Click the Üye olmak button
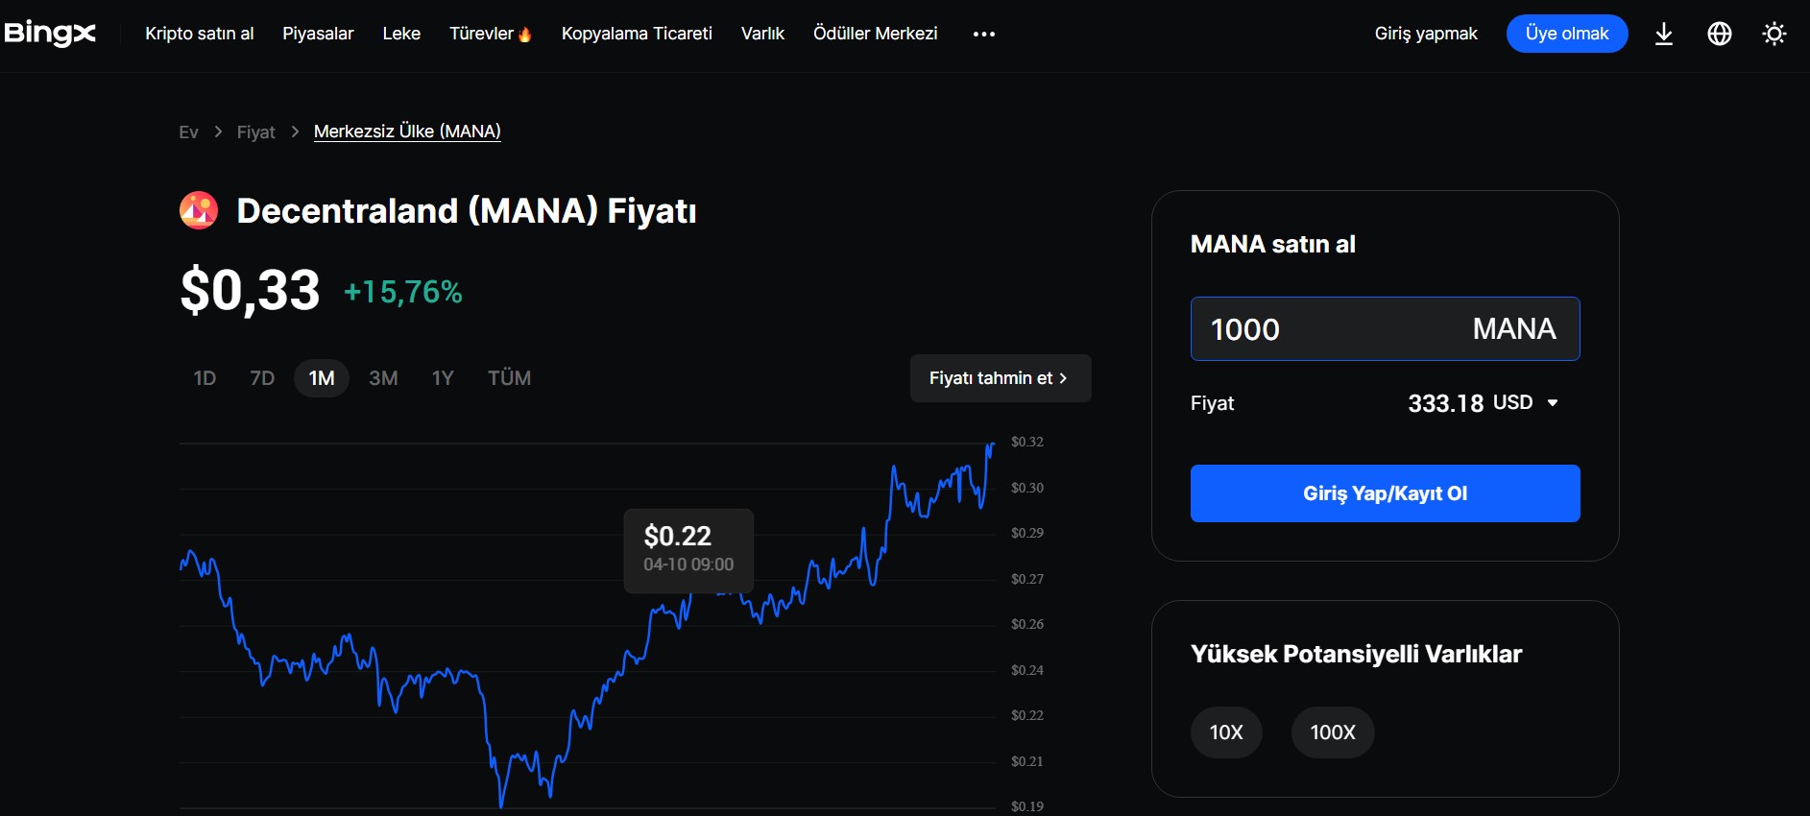Screen dimensions: 1810x816 click(x=1567, y=34)
